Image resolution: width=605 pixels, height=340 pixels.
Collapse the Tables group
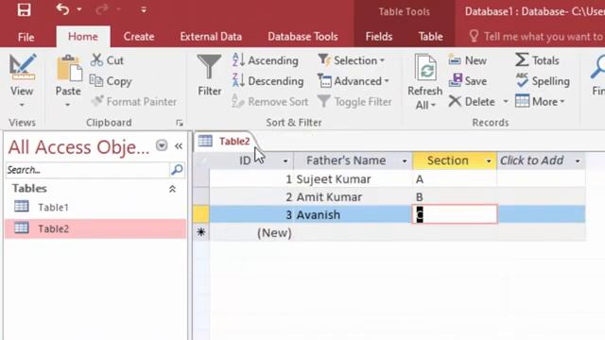tap(172, 189)
